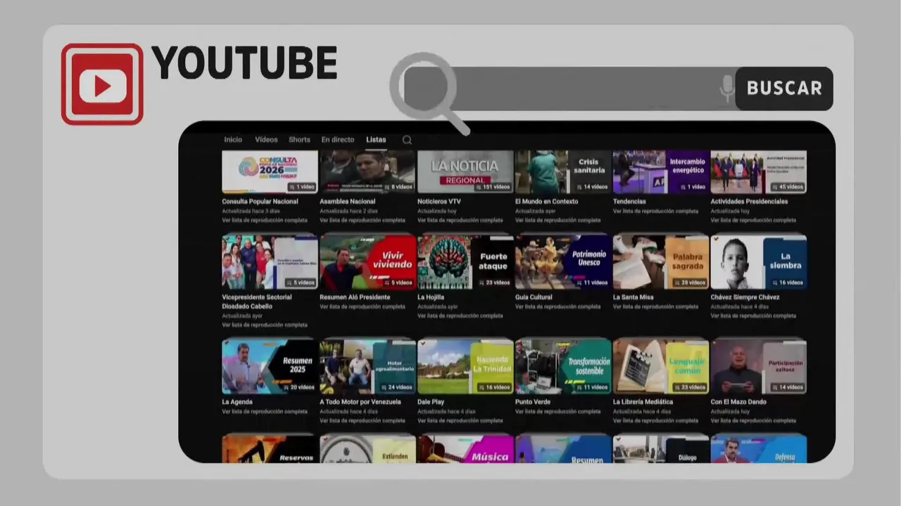Click the La Agenda title
This screenshot has height=506, width=901.
point(237,402)
